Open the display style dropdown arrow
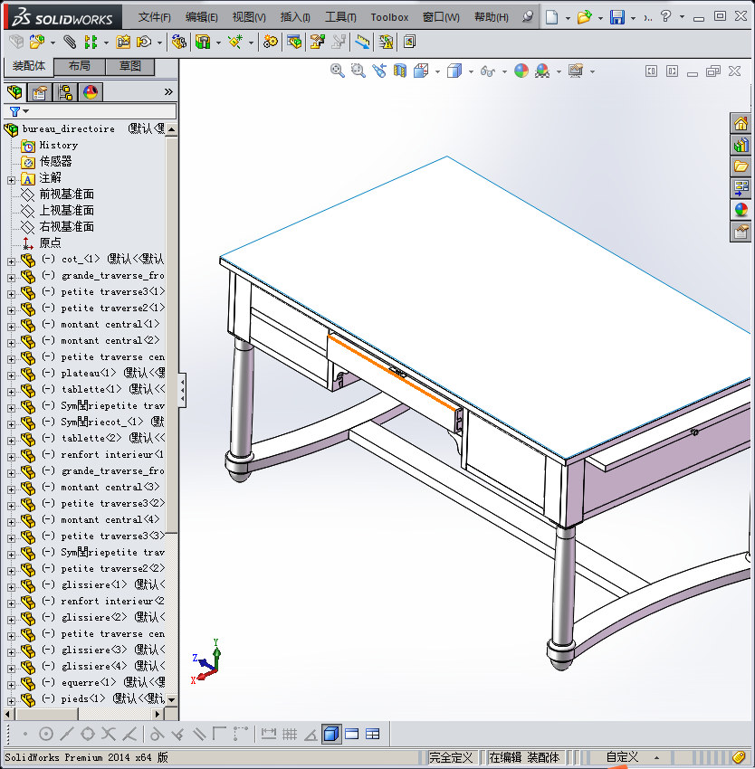 [x=471, y=71]
